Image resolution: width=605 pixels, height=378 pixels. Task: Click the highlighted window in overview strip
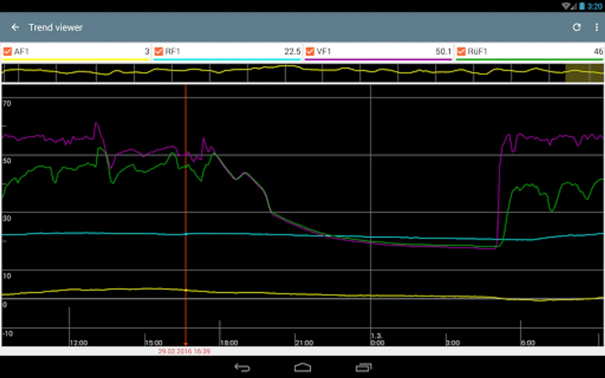(x=584, y=73)
